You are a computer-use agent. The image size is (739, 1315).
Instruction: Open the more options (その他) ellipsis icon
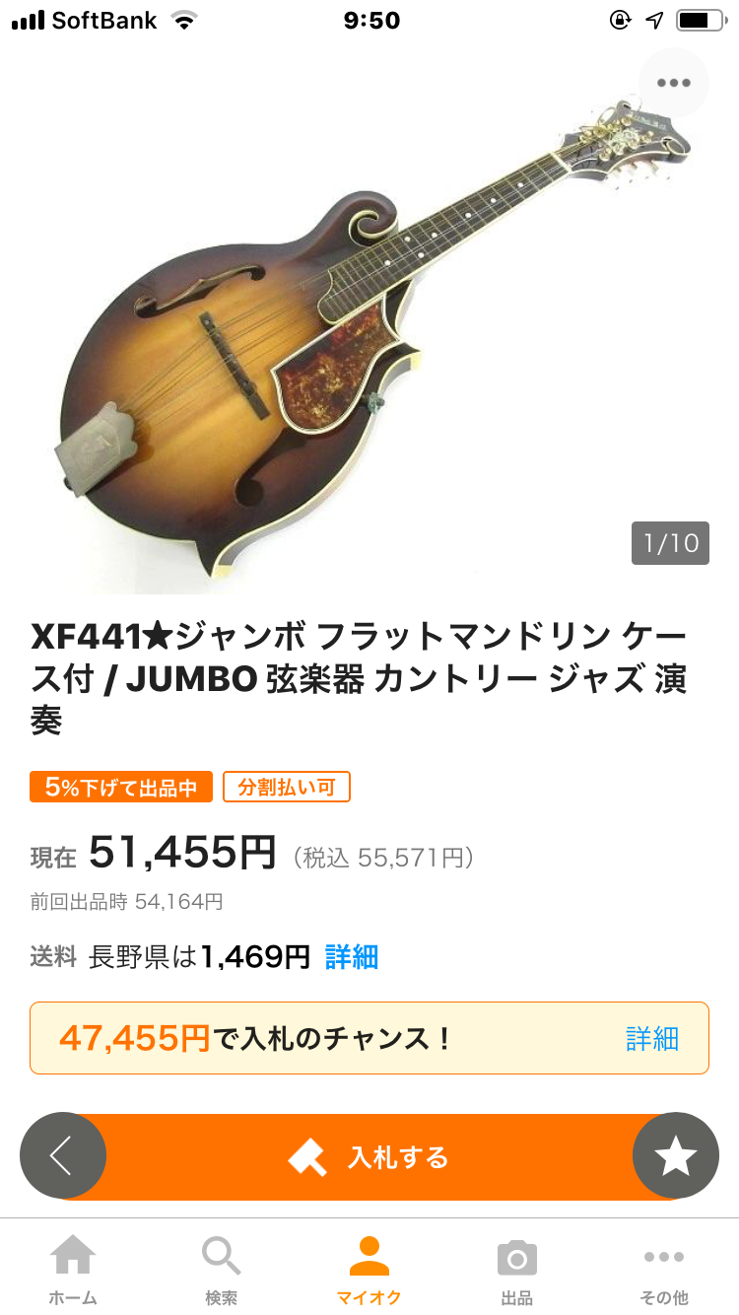(x=664, y=1257)
